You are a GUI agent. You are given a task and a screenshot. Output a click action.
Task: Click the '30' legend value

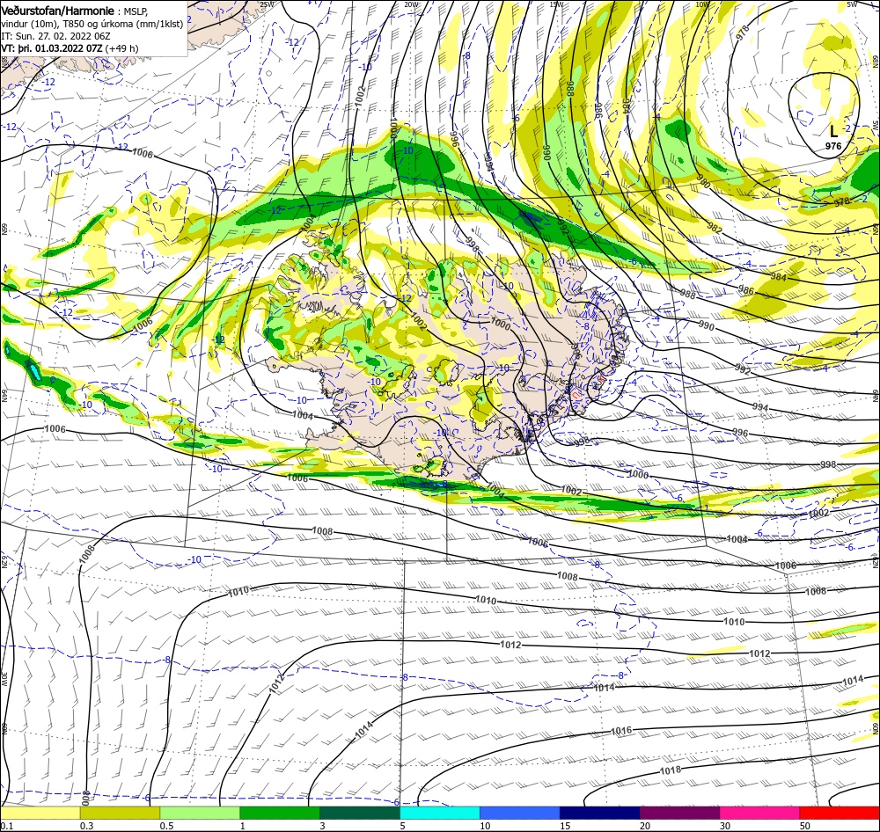tap(725, 826)
